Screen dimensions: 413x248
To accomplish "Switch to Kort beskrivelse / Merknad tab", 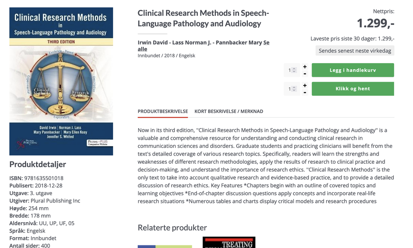I will (x=228, y=111).
